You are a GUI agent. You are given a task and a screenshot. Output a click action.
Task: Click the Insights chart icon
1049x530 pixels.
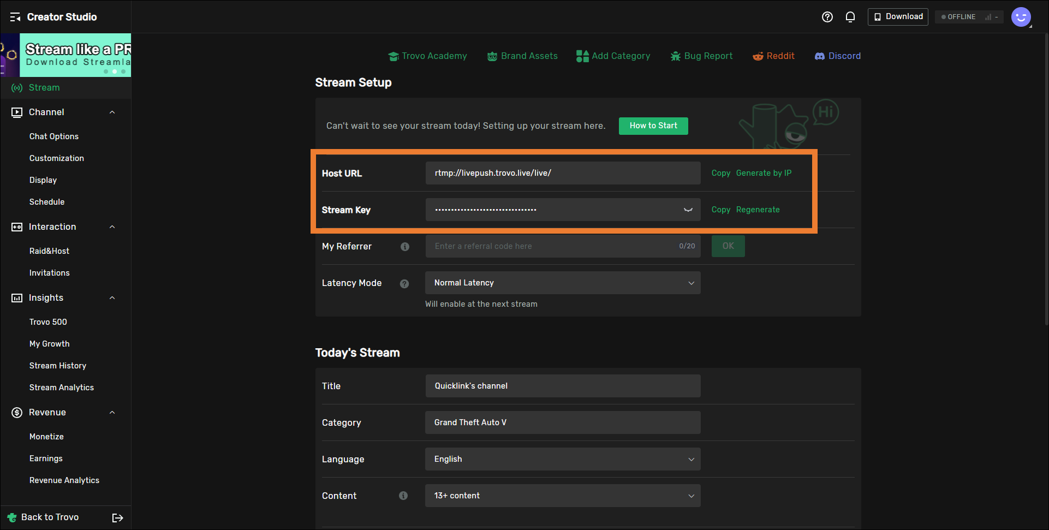coord(17,298)
